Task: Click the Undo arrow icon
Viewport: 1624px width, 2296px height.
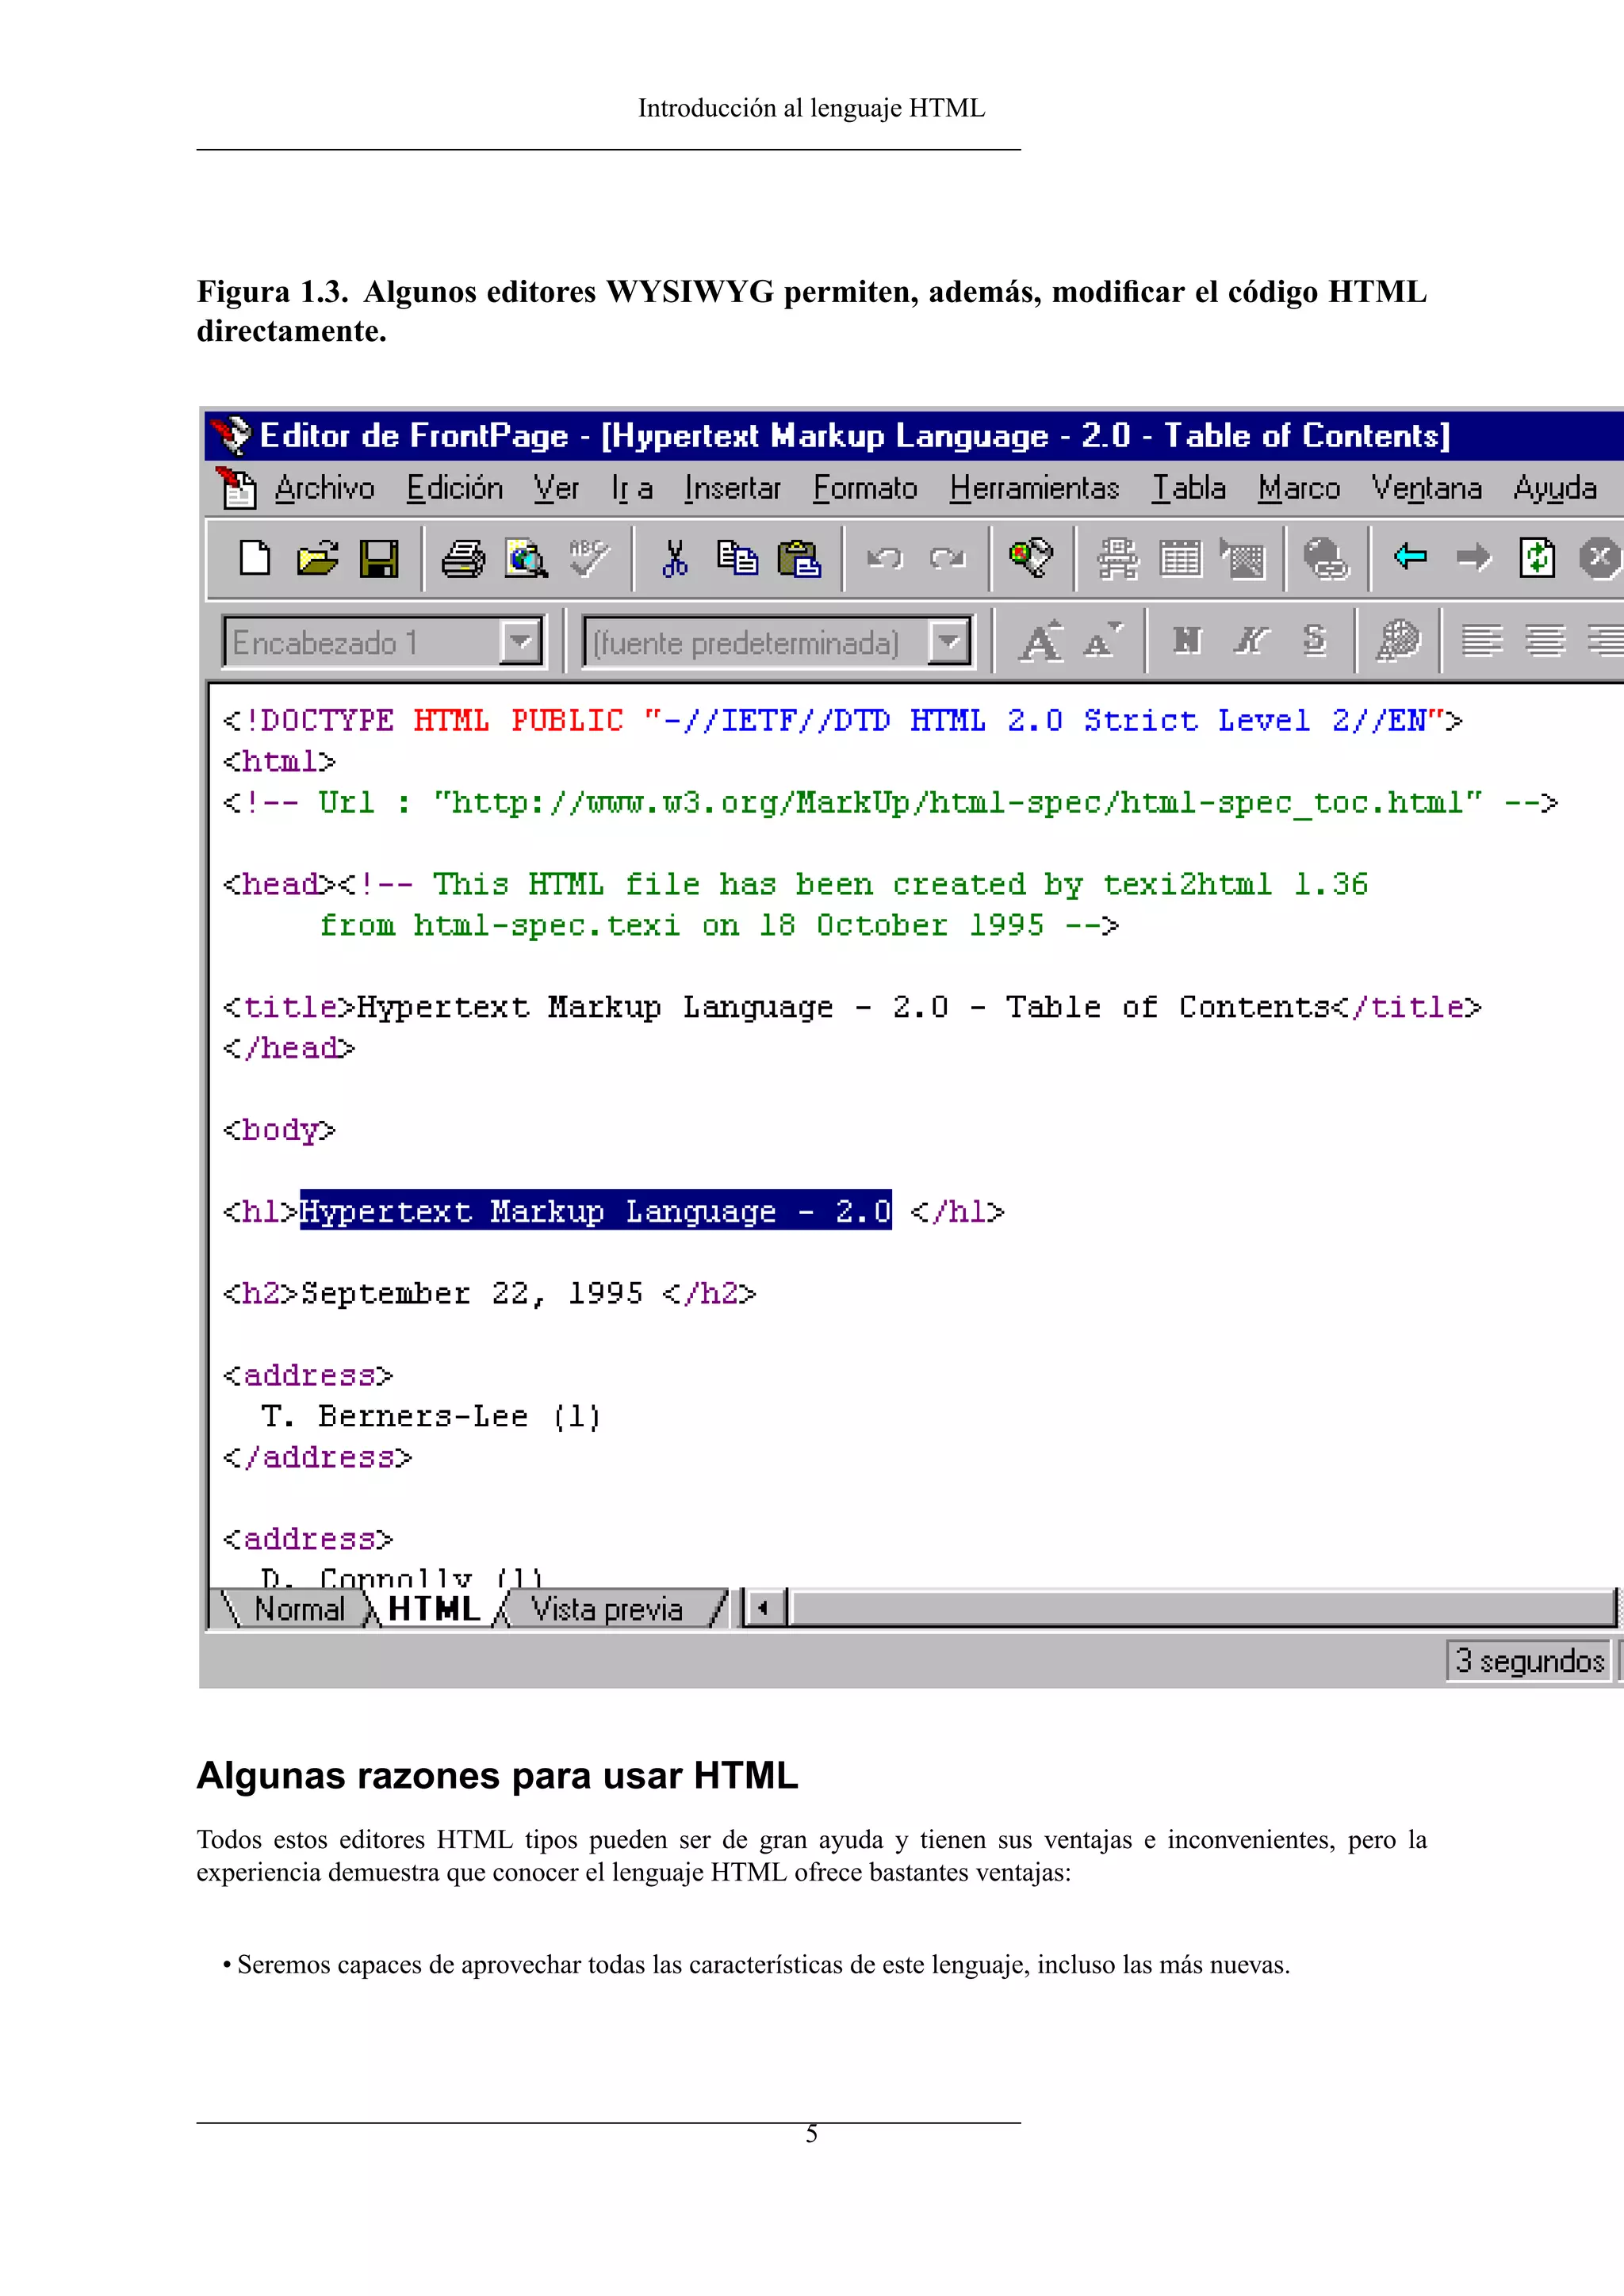Action: coord(884,558)
